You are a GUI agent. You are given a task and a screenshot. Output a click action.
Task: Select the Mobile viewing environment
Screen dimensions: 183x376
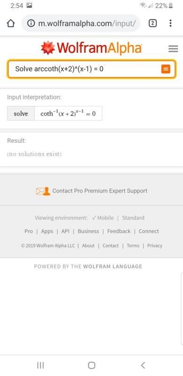pyautogui.click(x=103, y=218)
